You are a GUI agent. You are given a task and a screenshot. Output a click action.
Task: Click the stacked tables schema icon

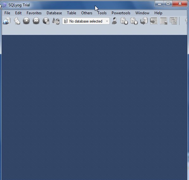[173, 21]
